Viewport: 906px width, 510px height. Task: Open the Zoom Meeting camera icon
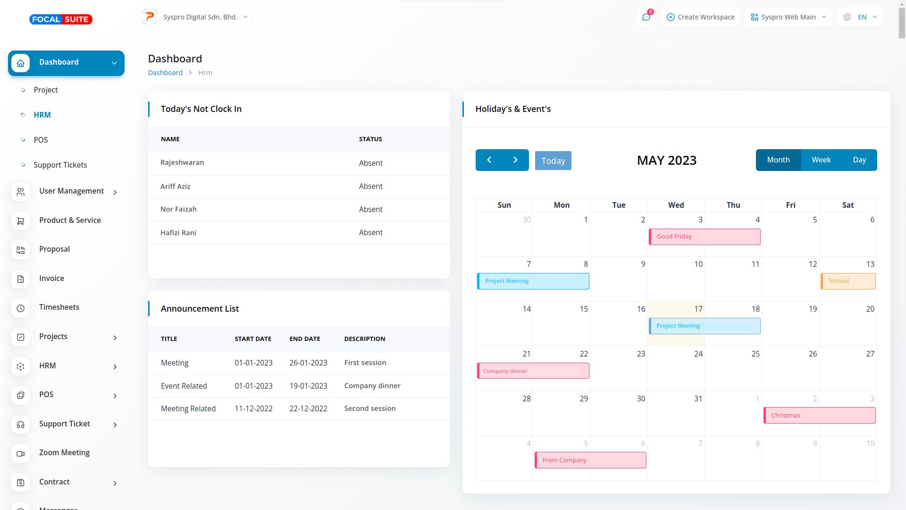(x=20, y=453)
